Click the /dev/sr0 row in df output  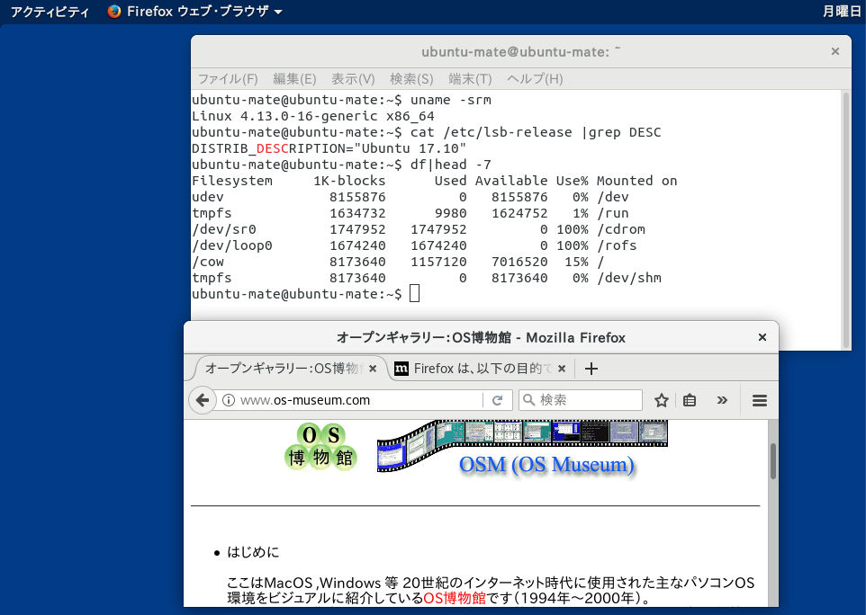(x=418, y=229)
